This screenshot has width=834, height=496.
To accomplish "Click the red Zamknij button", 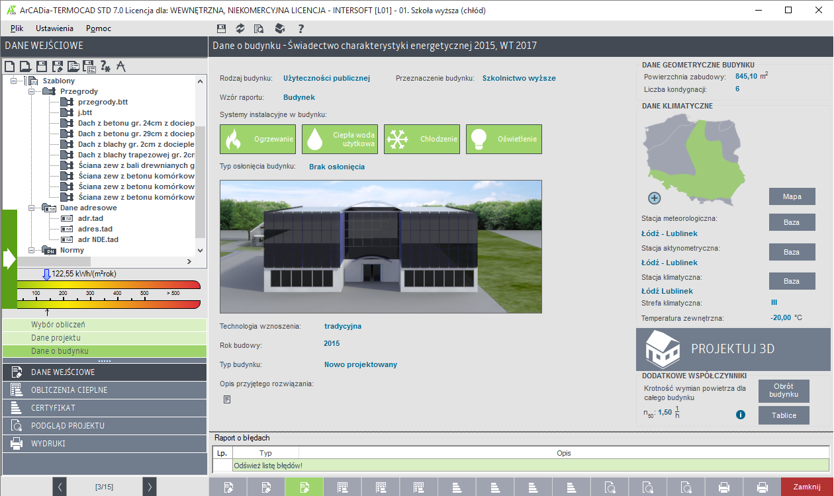I will 807,487.
